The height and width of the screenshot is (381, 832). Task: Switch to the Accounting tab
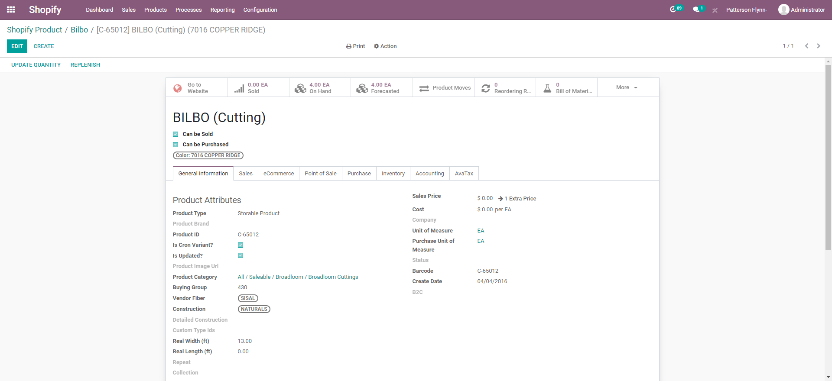[x=430, y=174]
